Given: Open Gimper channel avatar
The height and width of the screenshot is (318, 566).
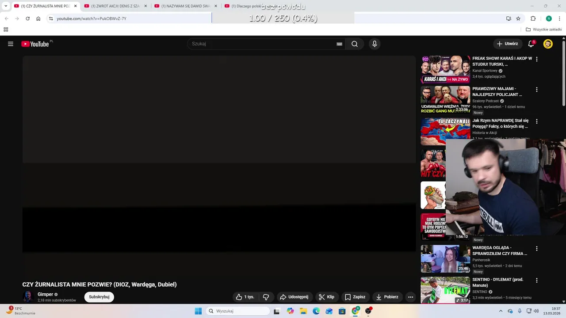Looking at the screenshot, I should point(28,296).
